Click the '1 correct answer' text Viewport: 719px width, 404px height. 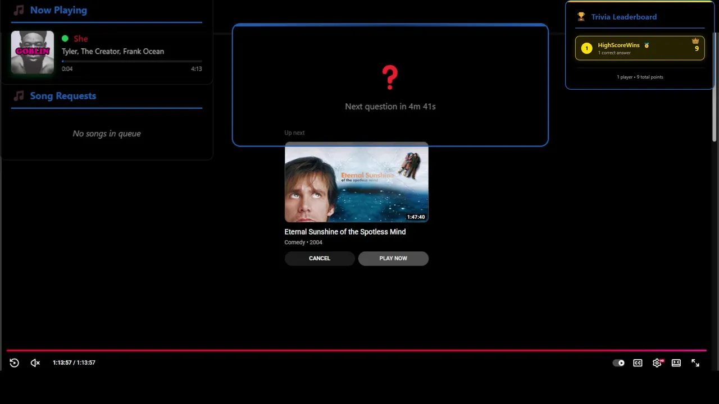click(615, 53)
